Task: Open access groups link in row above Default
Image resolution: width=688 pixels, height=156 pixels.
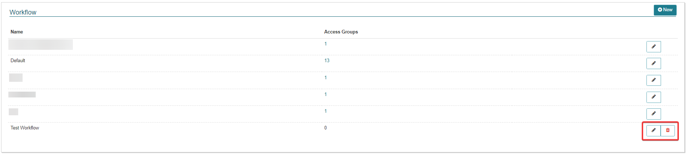Action: point(325,44)
